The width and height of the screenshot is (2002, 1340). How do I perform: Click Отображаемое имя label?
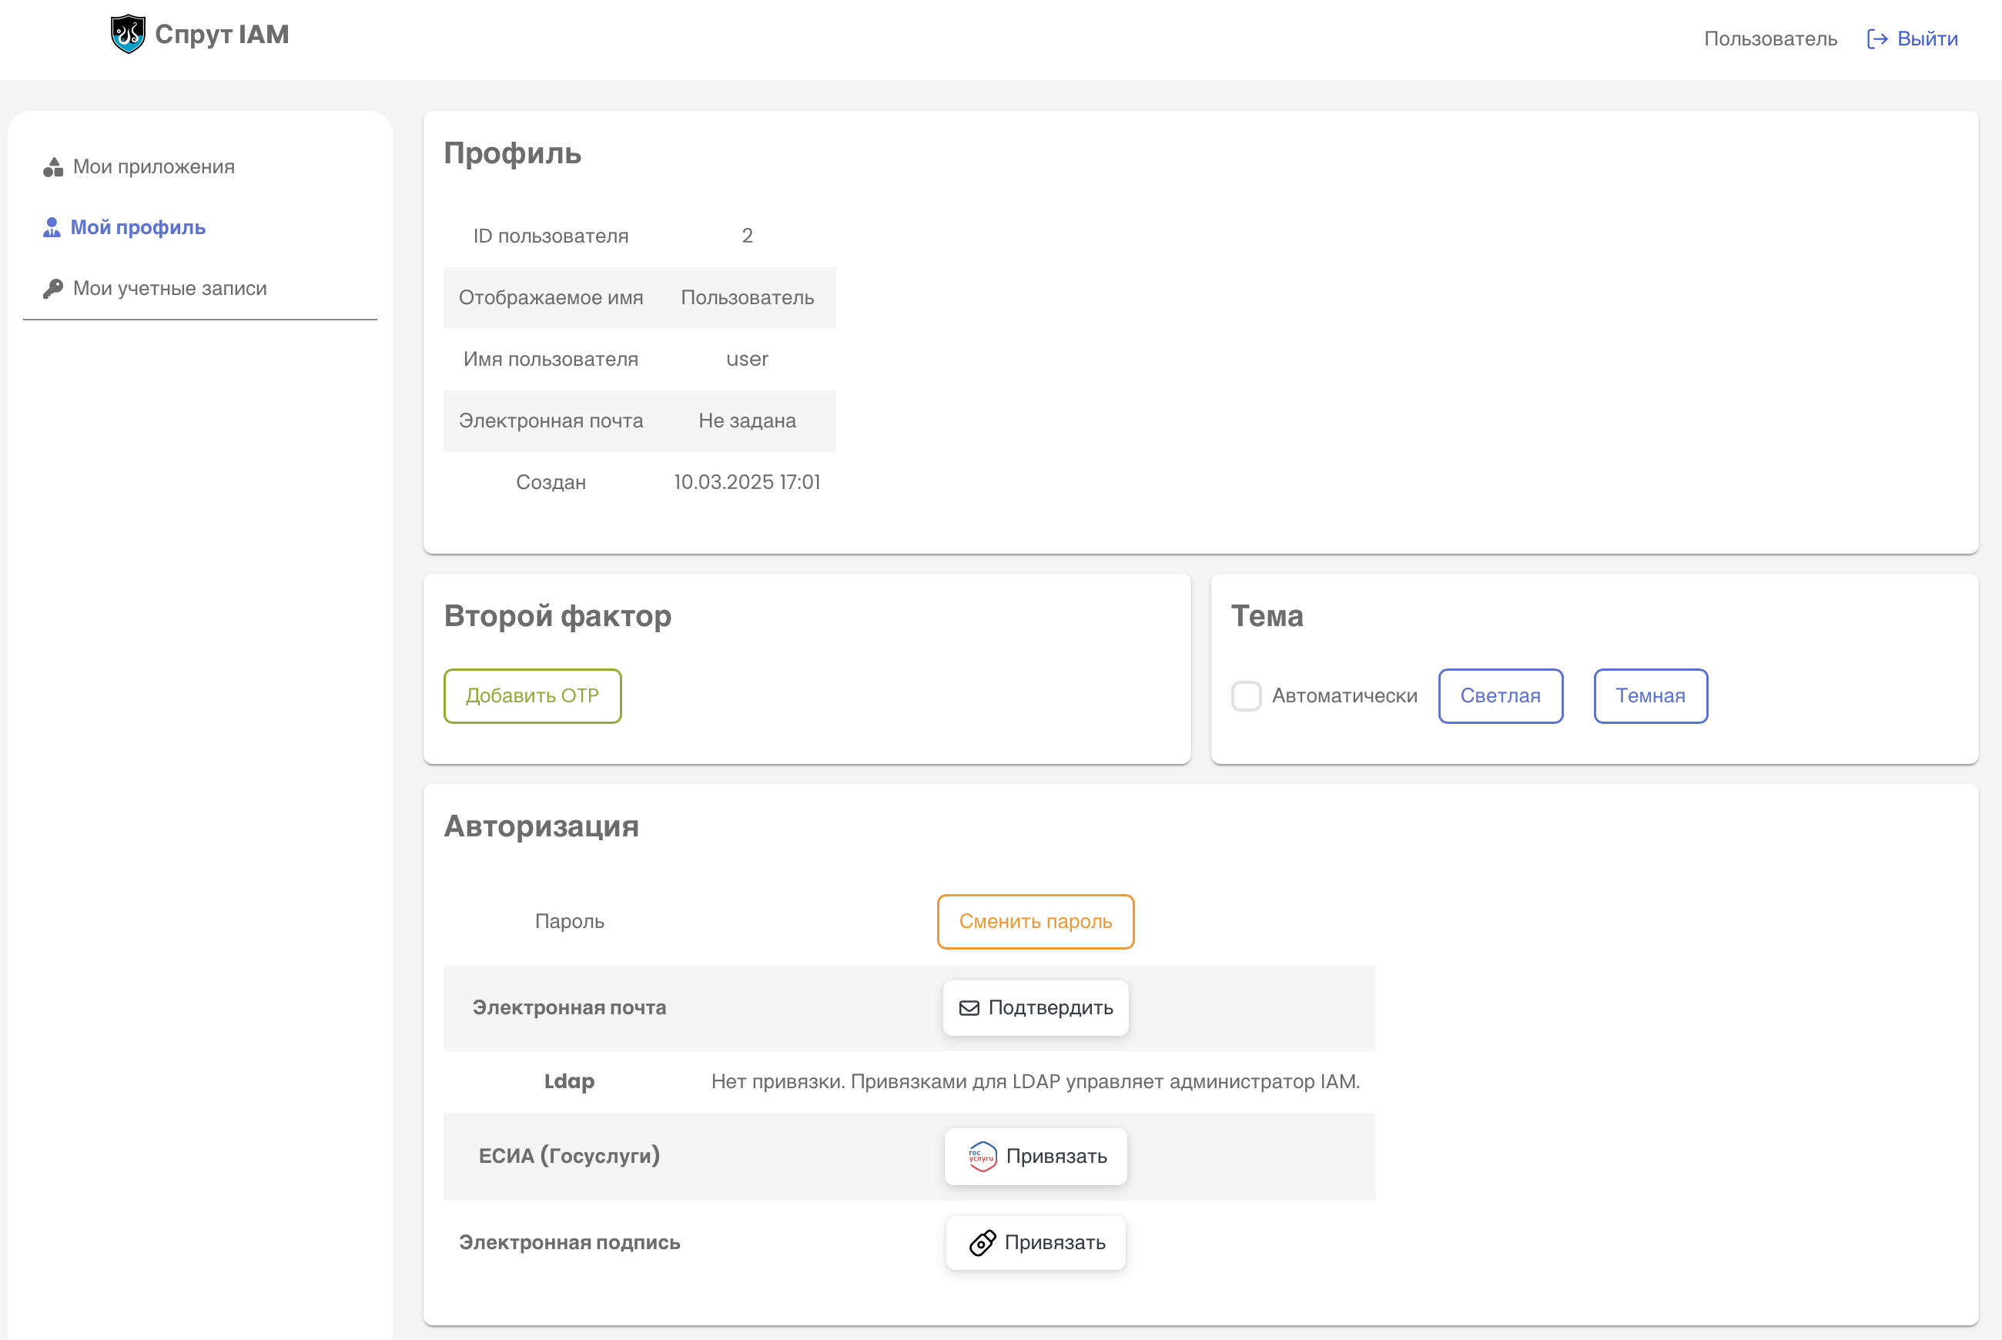click(x=551, y=297)
